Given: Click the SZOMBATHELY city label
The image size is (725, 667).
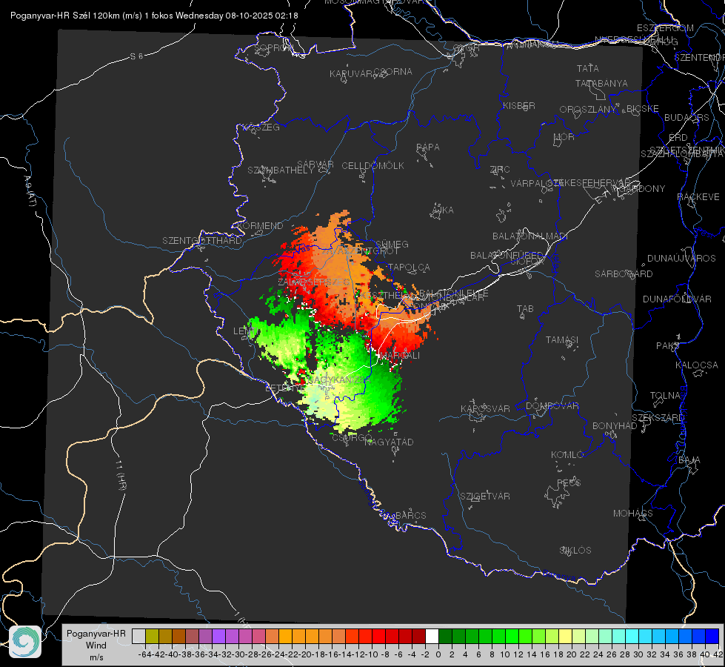Looking at the screenshot, I should 280,170.
